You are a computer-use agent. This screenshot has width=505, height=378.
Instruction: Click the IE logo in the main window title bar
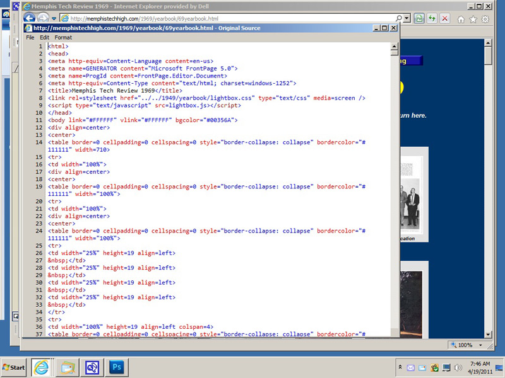[x=27, y=6]
